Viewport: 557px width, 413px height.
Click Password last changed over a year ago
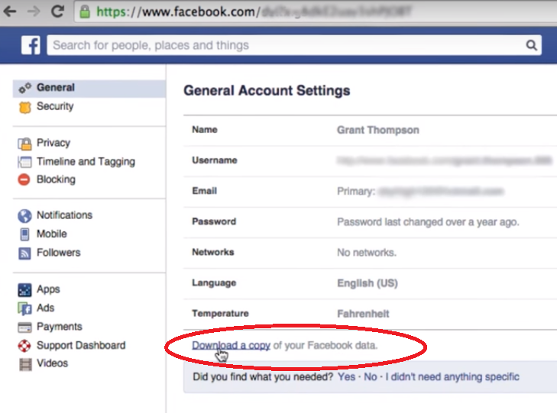point(428,222)
